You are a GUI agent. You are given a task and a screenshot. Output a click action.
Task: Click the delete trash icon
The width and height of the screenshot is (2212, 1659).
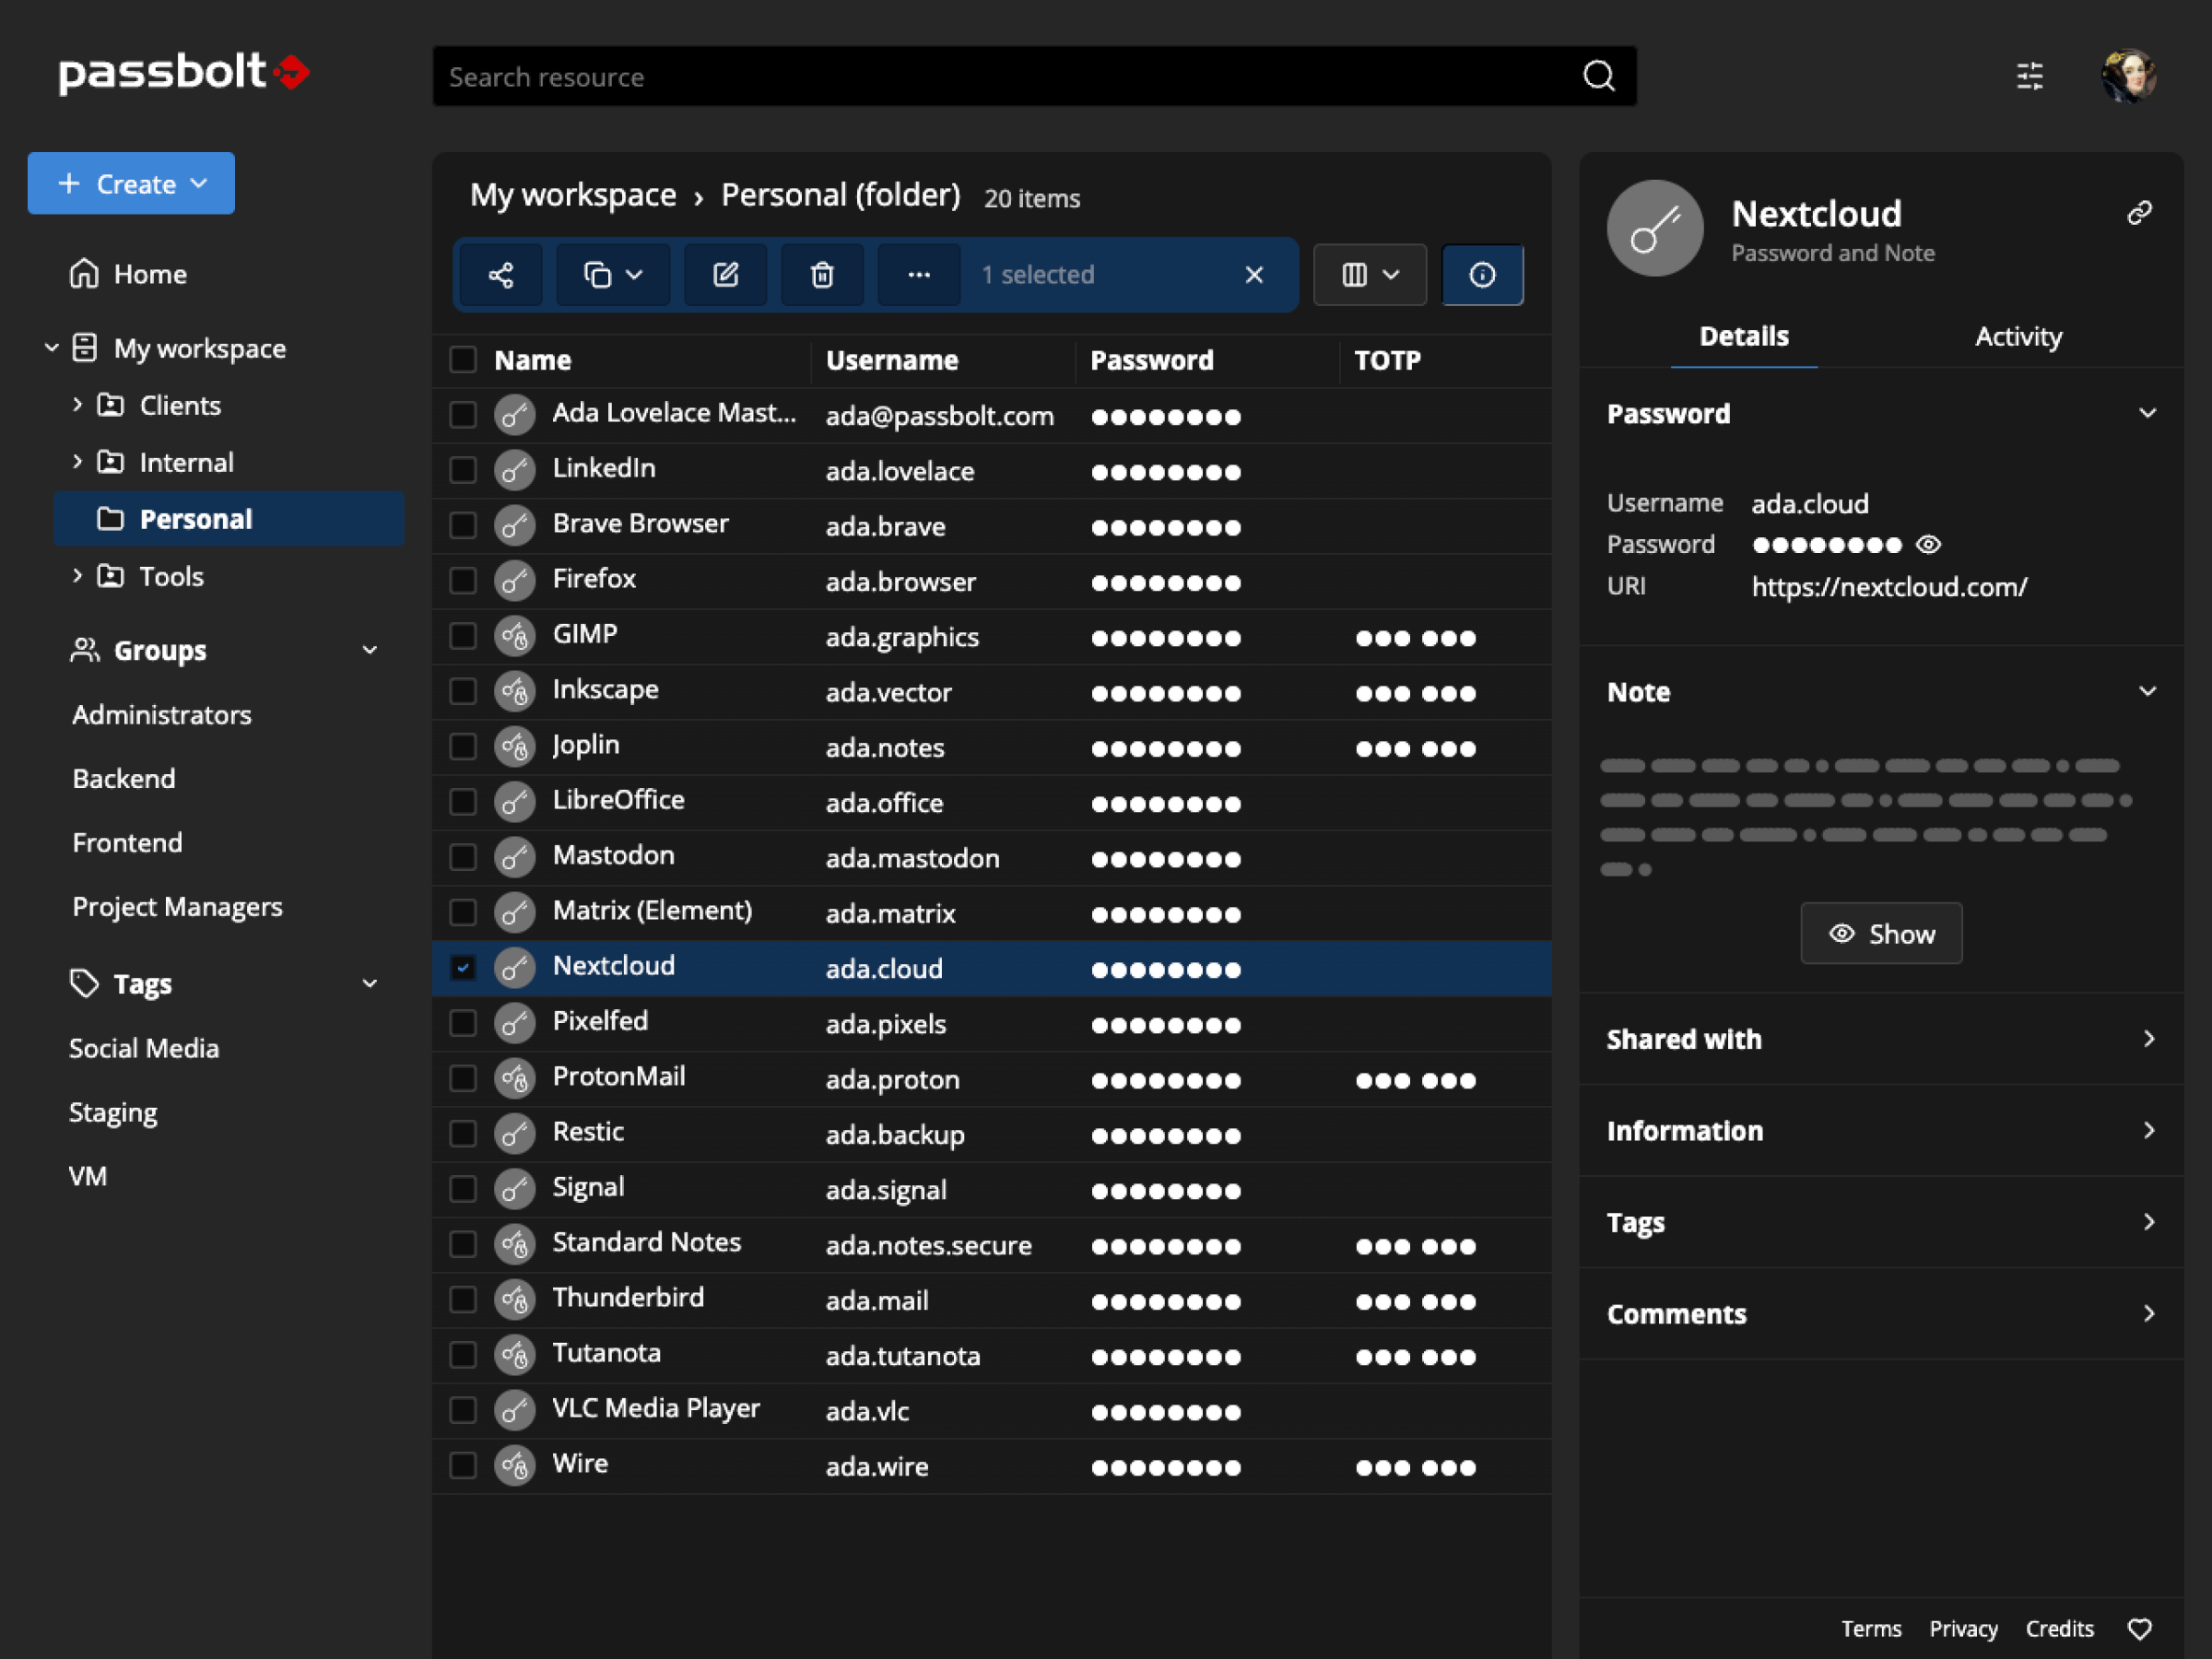[x=822, y=274]
